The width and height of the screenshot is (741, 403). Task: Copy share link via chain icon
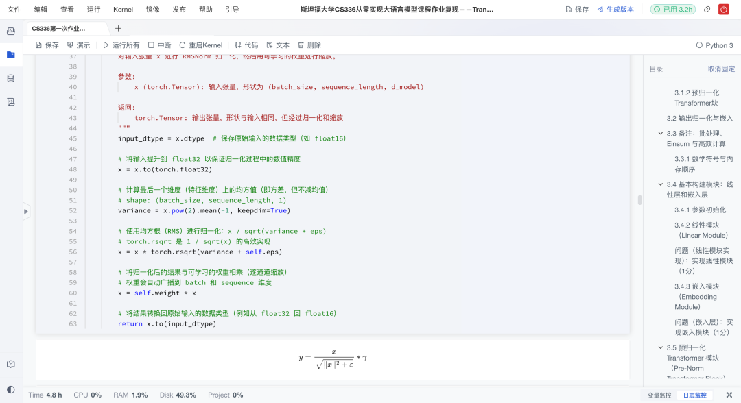coord(707,9)
